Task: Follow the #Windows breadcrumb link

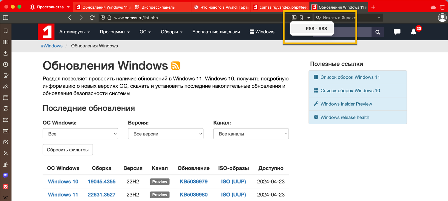Action: pos(52,46)
